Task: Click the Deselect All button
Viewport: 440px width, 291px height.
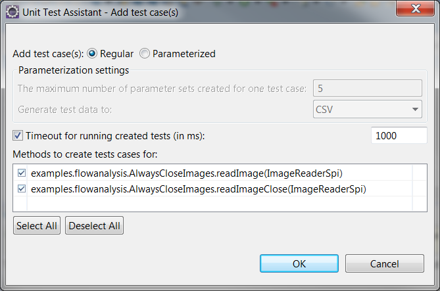Action: click(94, 225)
